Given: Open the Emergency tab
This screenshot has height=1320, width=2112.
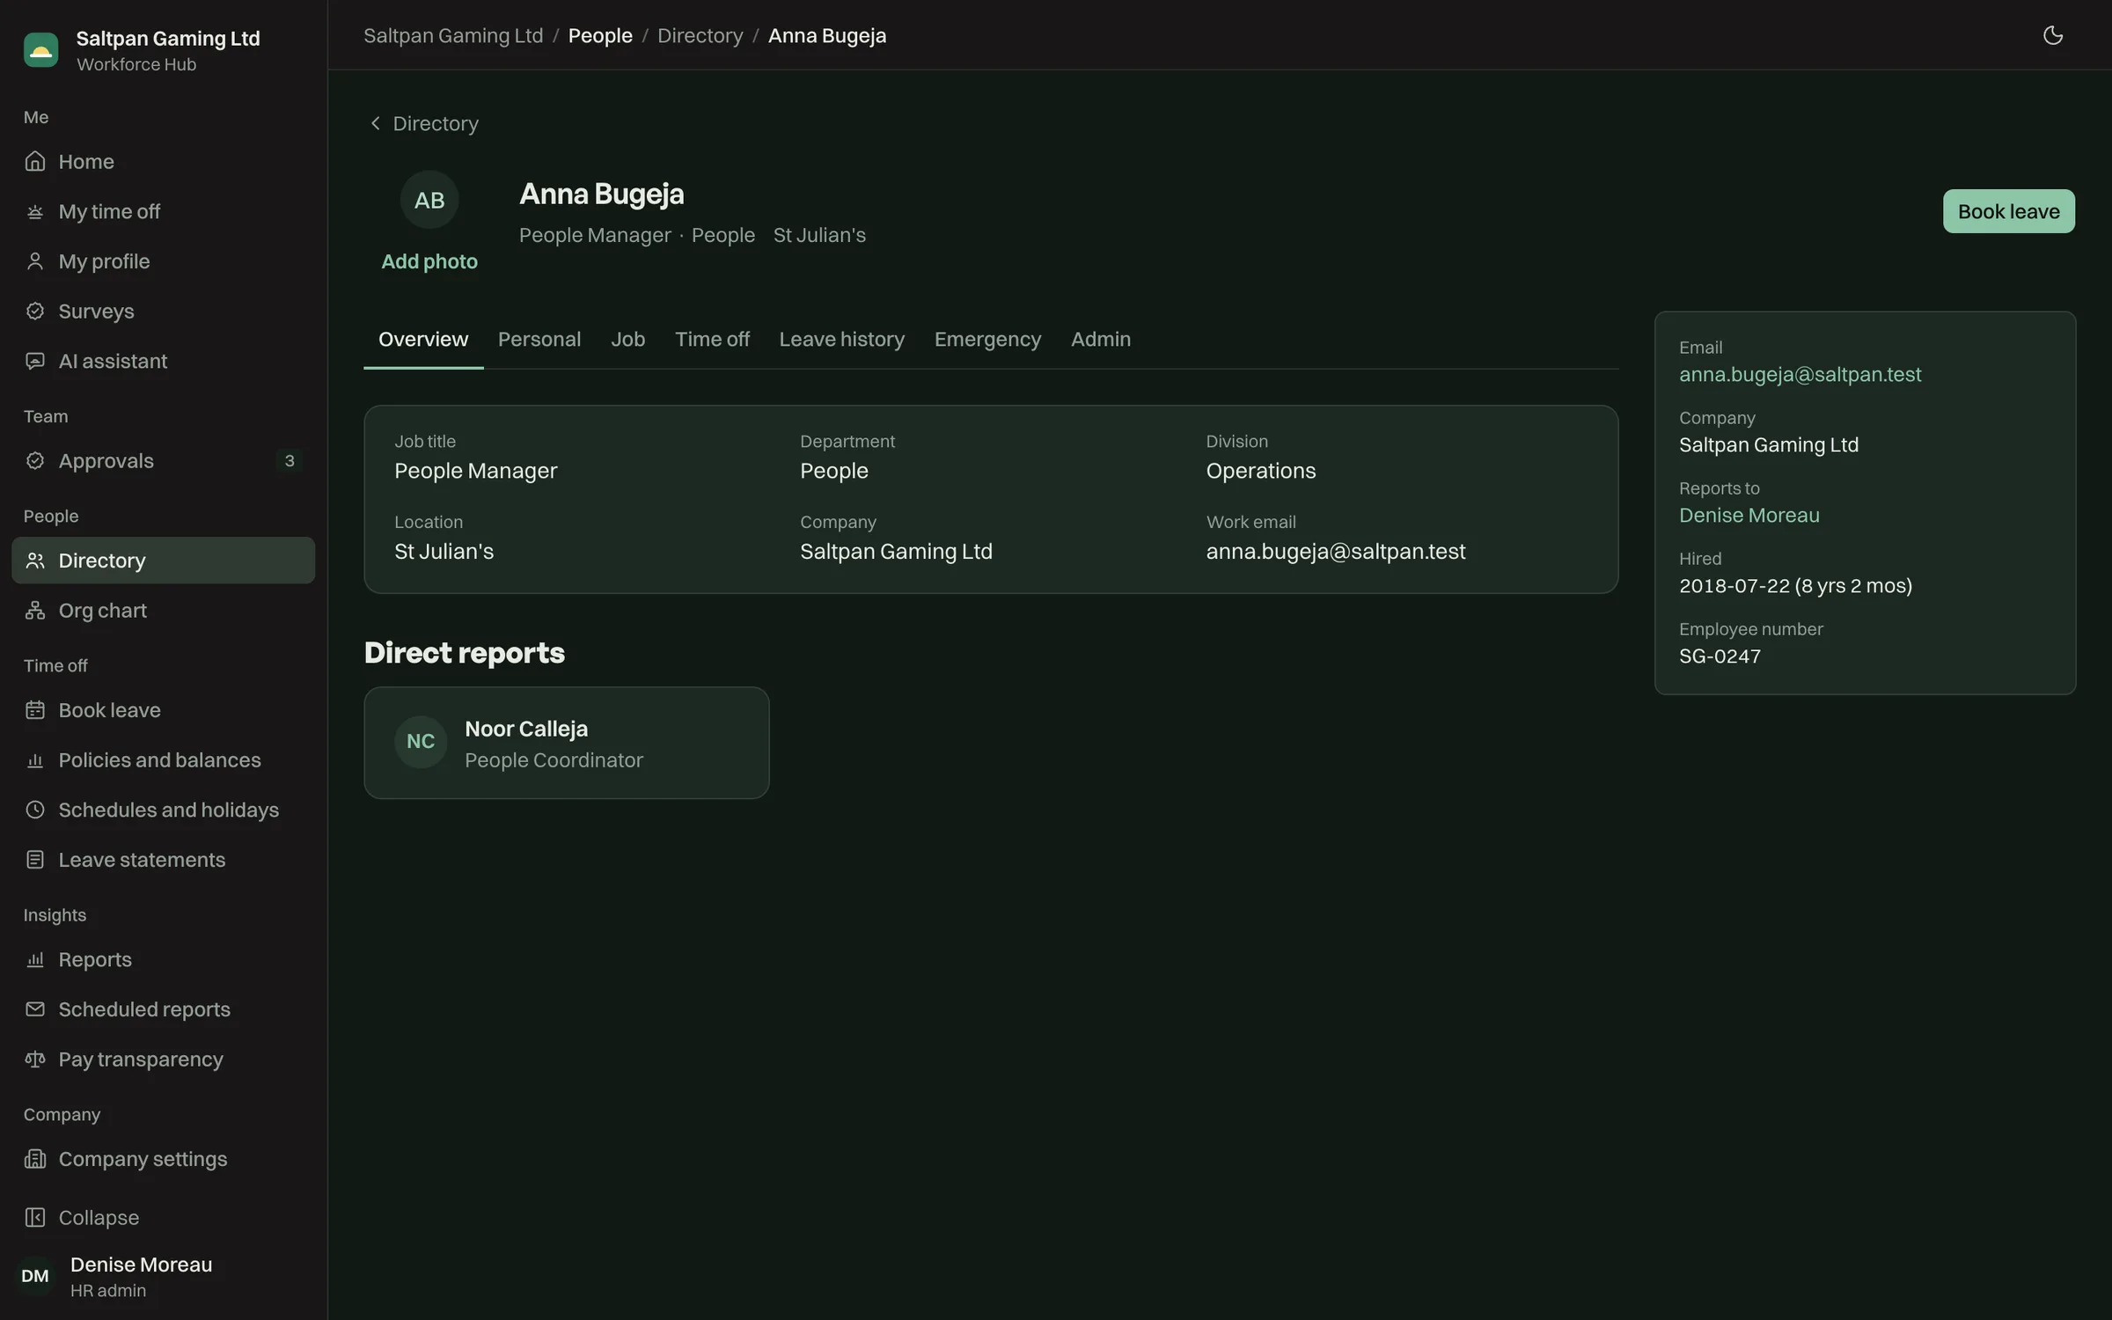Looking at the screenshot, I should (x=987, y=339).
